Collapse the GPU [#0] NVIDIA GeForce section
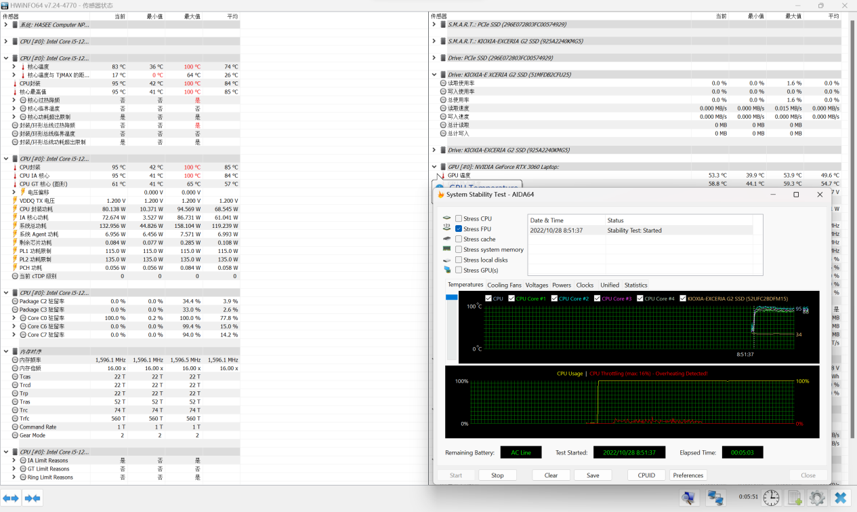The image size is (857, 512). coord(434,166)
